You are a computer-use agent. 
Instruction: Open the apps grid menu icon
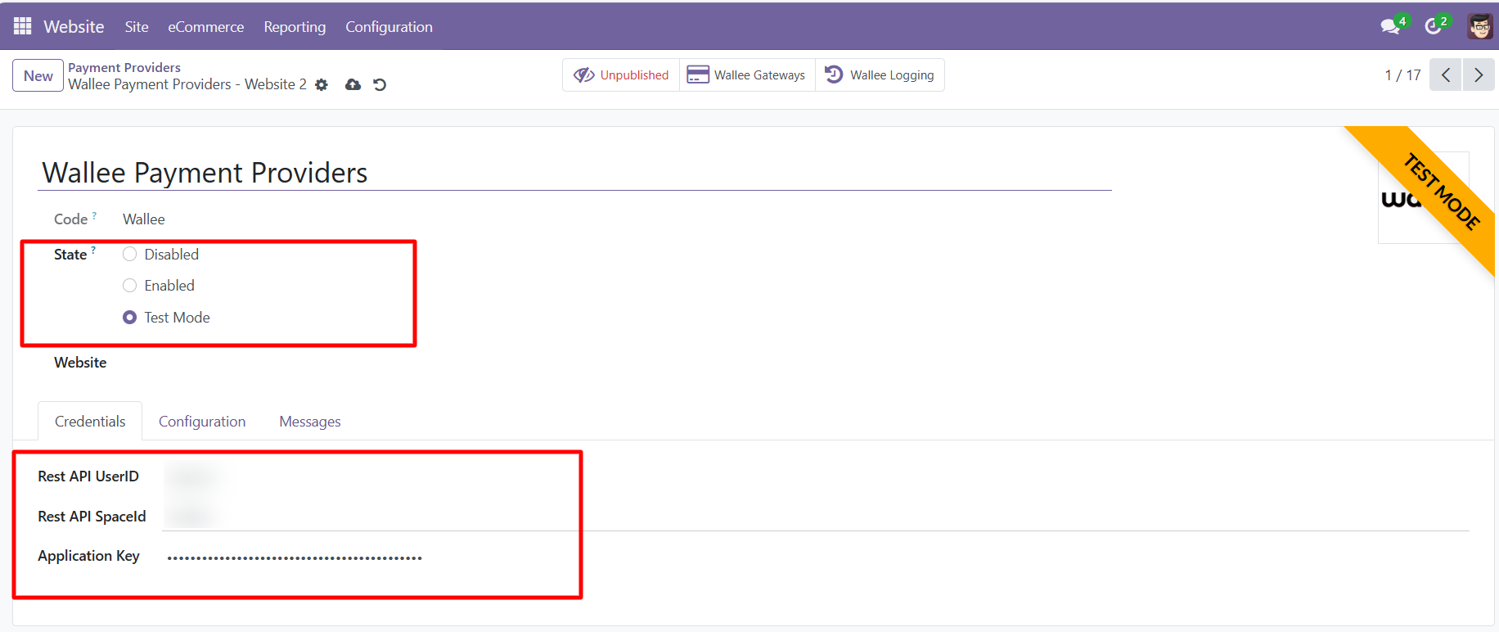point(22,26)
